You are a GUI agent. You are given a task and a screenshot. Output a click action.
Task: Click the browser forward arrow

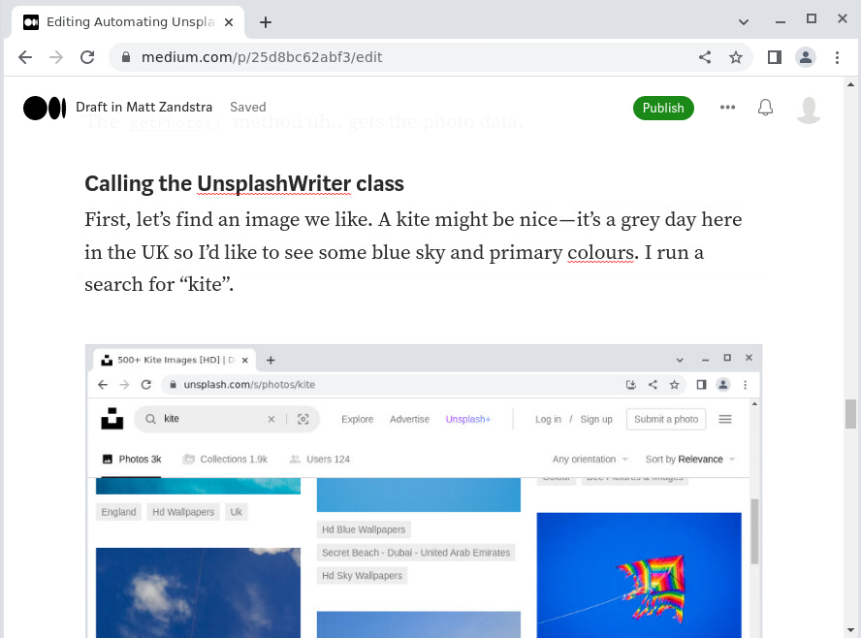pos(56,57)
